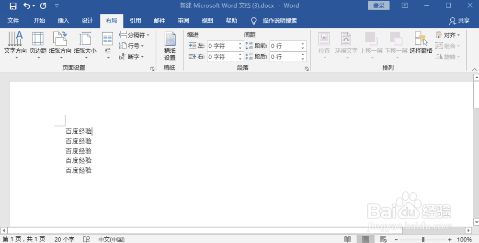Switch to Print Layout view

(x=365, y=239)
